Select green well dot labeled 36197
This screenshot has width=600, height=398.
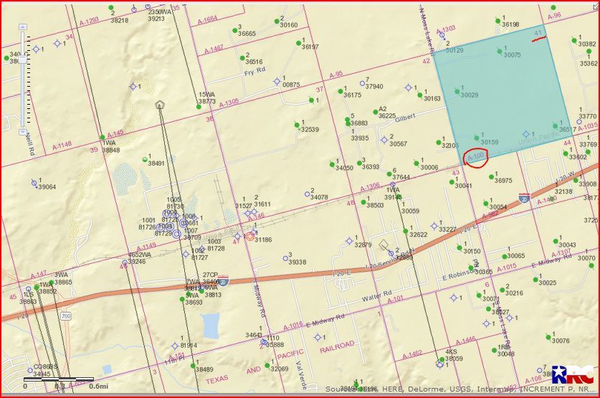tap(299, 43)
